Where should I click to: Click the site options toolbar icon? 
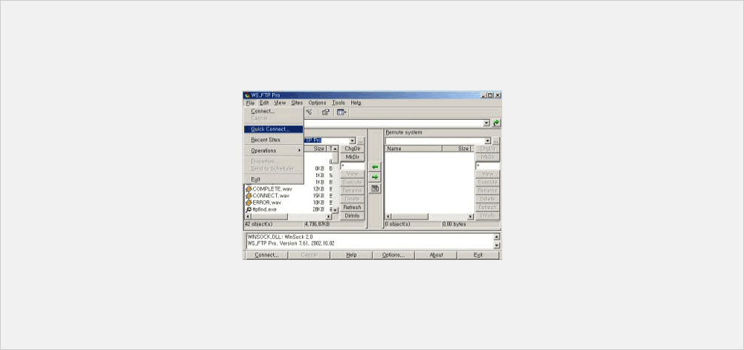pos(326,112)
